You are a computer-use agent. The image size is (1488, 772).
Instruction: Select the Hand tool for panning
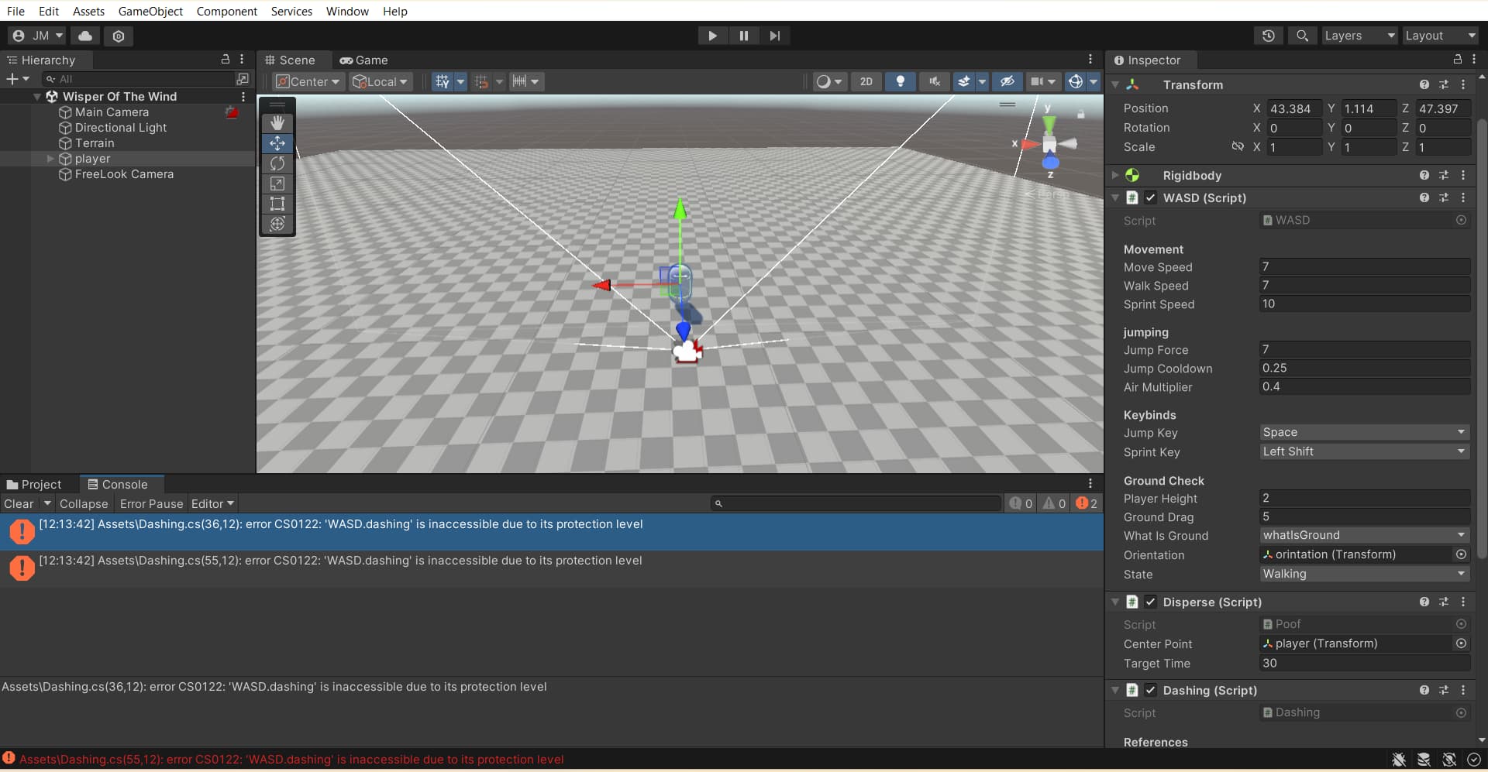(277, 122)
